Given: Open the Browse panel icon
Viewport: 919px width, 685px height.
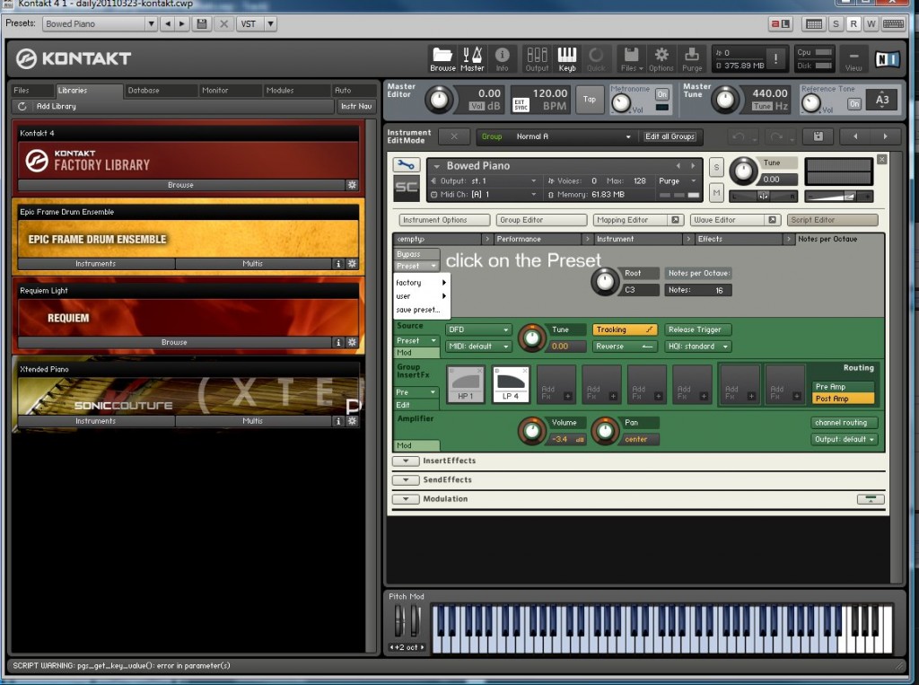Looking at the screenshot, I should [442, 58].
